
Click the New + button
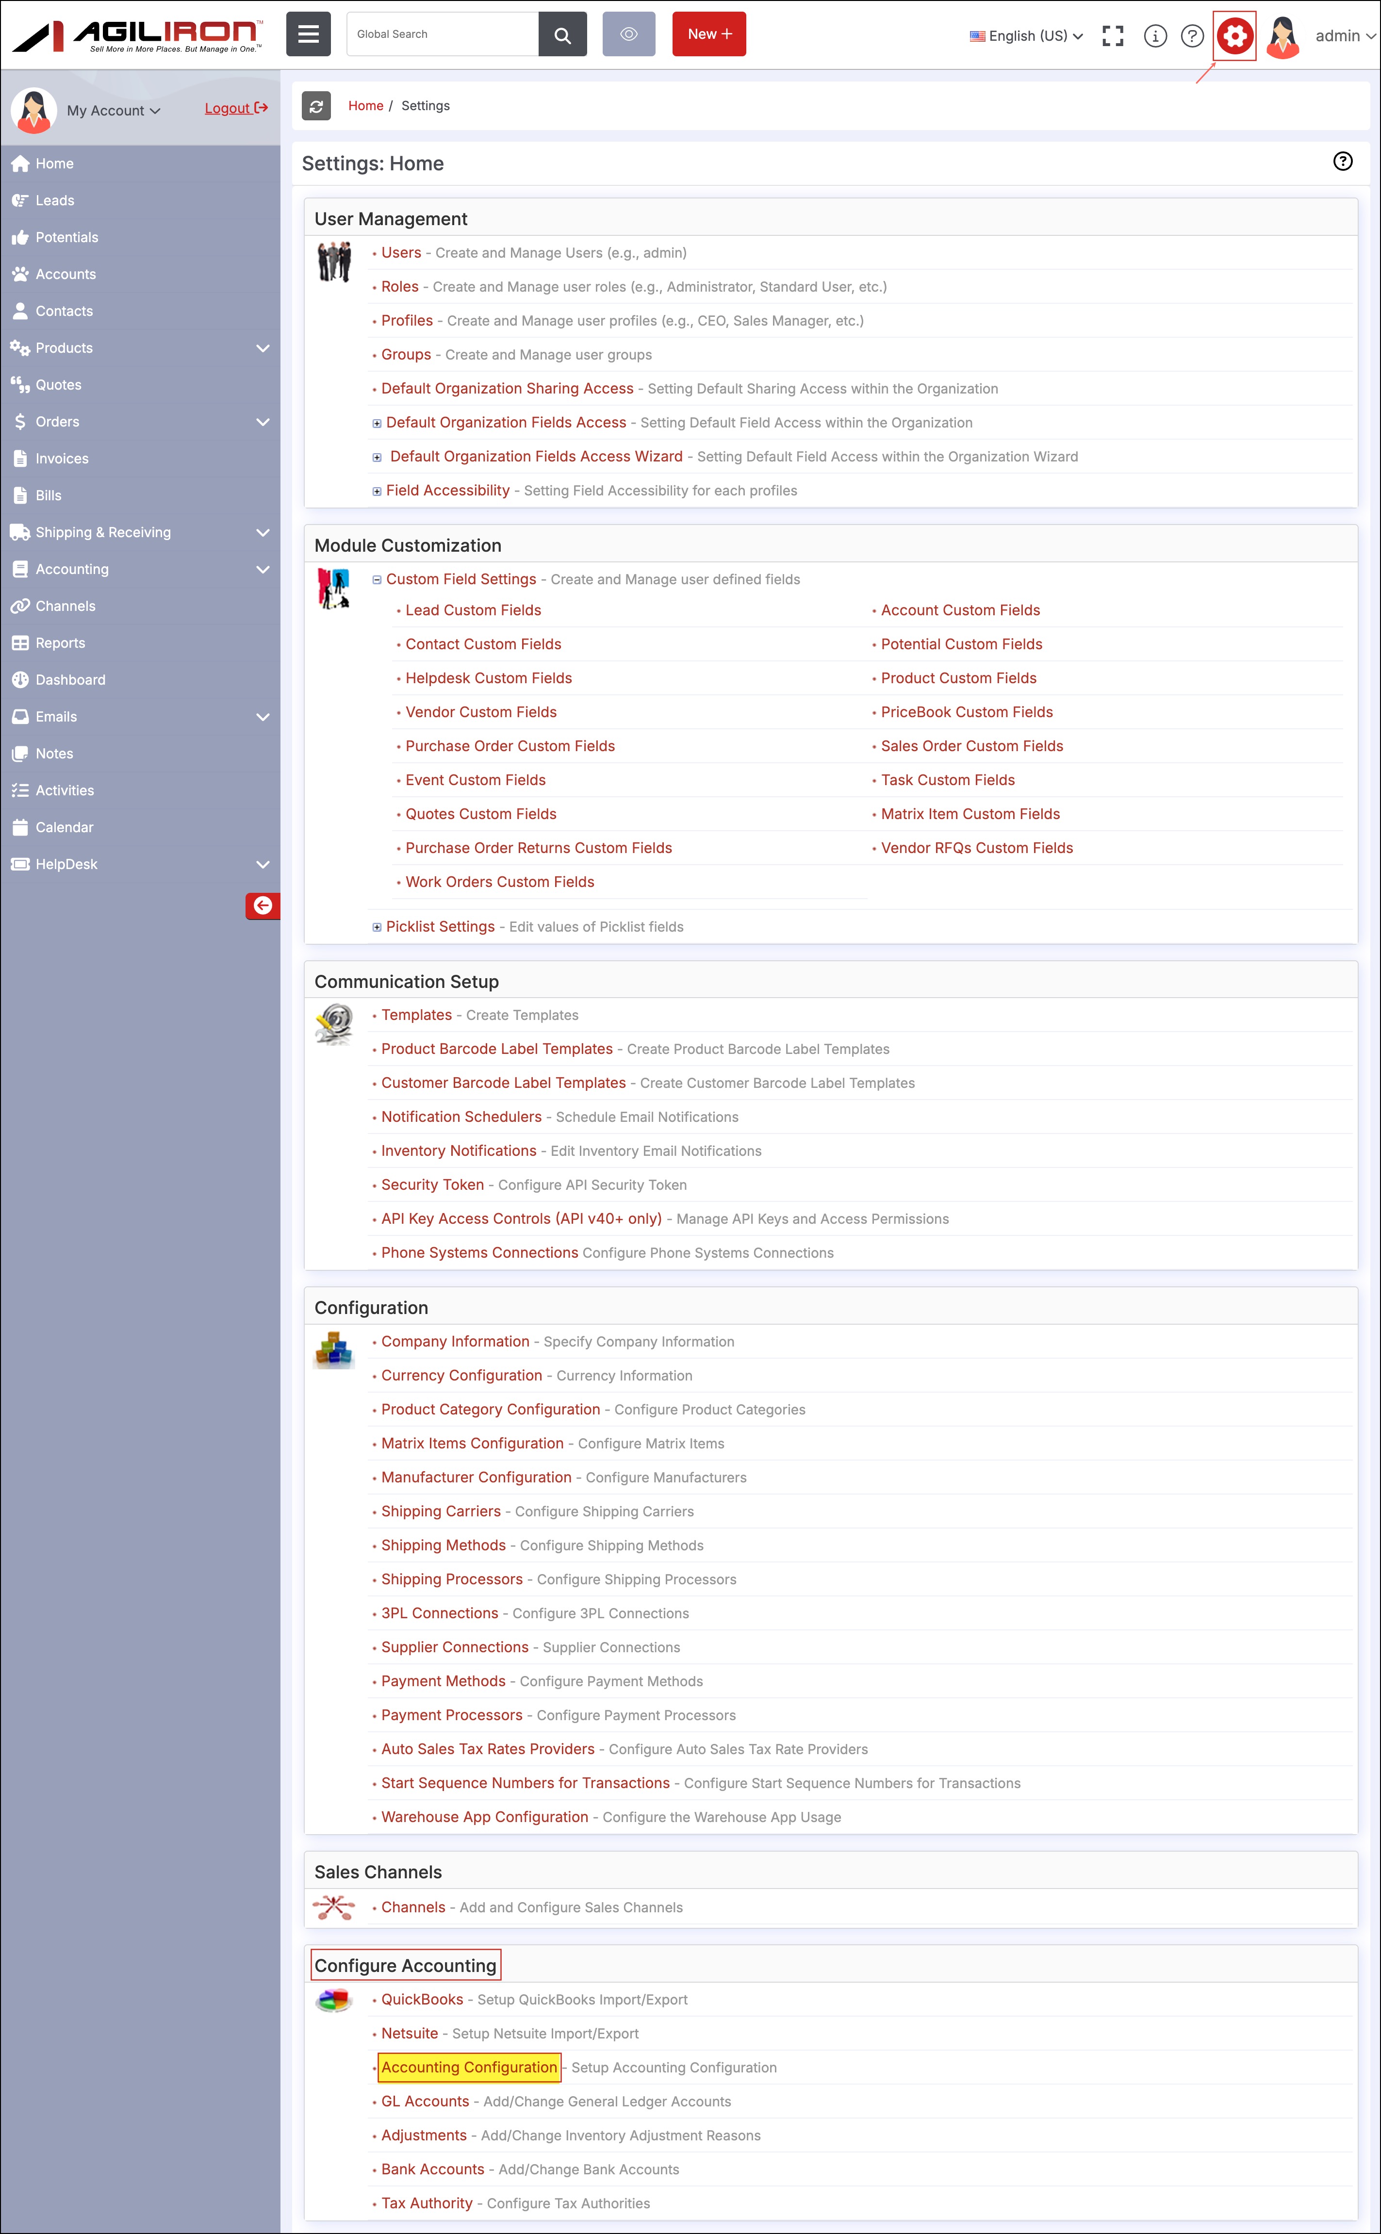click(x=709, y=35)
